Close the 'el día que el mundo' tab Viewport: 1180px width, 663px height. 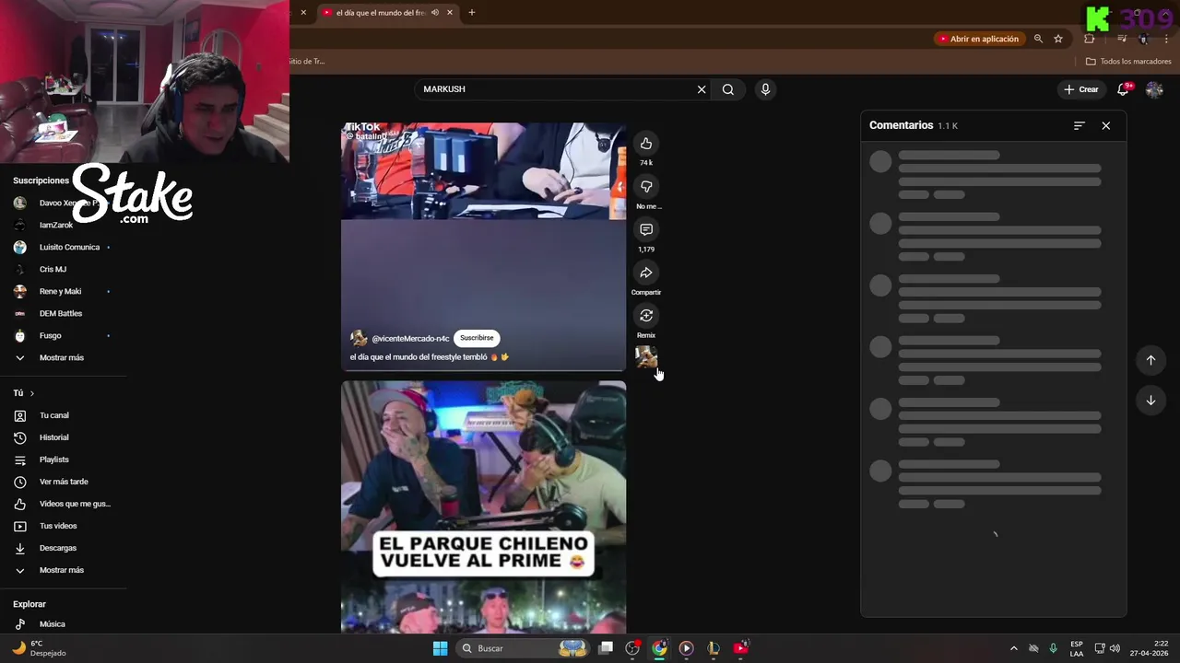(450, 13)
